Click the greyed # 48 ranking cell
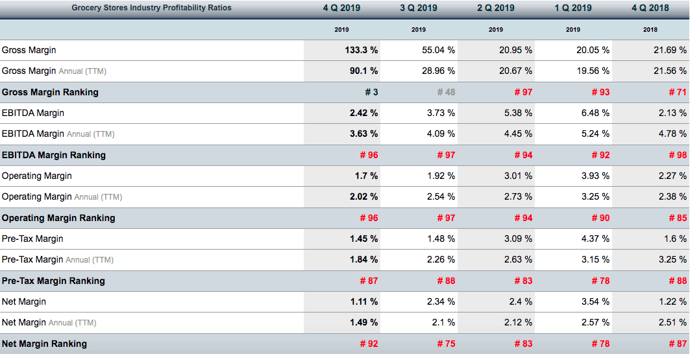 click(446, 92)
